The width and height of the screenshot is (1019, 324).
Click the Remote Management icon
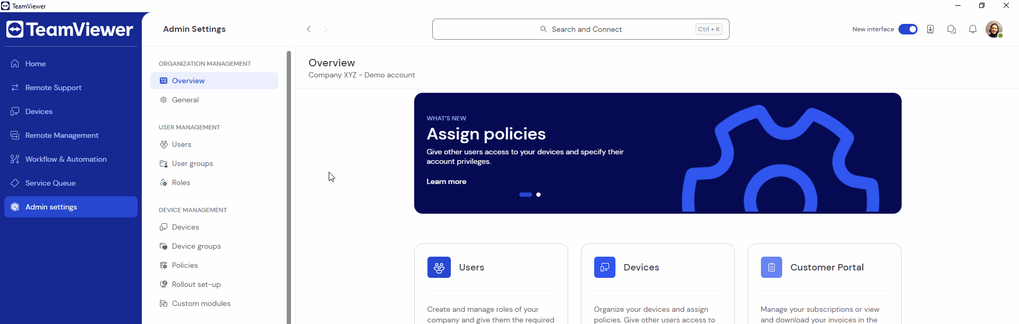pos(15,135)
